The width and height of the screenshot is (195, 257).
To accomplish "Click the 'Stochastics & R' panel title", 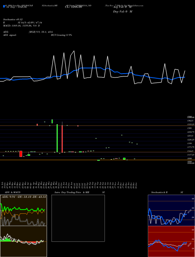I will tap(159, 192).
